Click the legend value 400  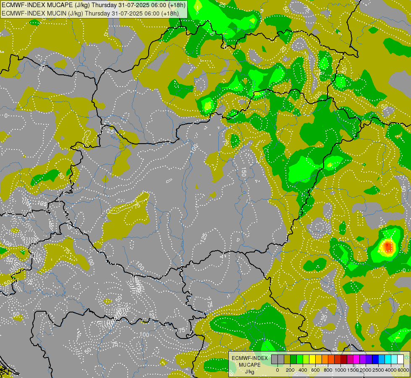pos(303,370)
